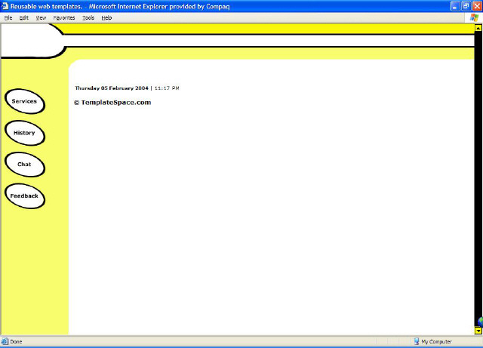Open the Help menu

[106, 17]
